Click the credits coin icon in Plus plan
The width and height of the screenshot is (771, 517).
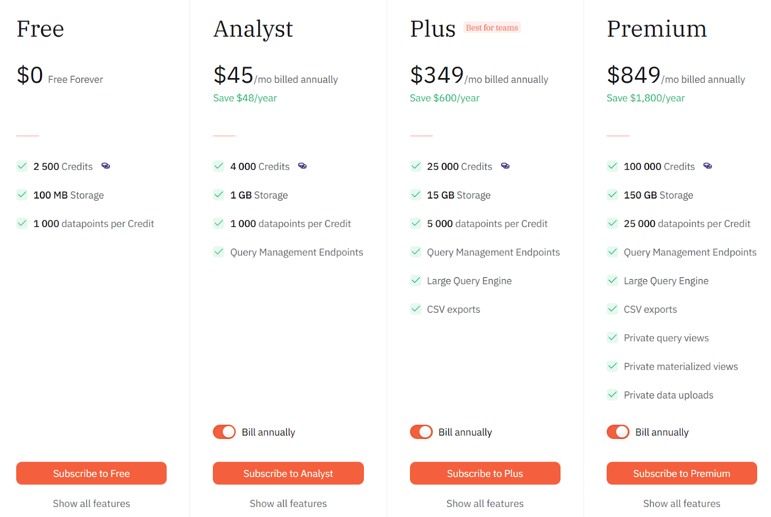[x=505, y=166]
